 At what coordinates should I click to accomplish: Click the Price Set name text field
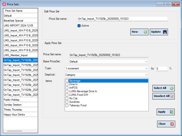click(122, 19)
